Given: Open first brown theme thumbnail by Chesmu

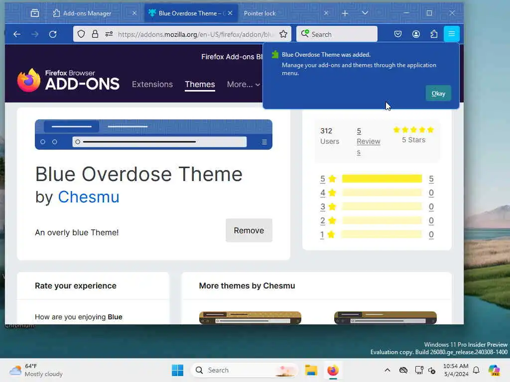Looking at the screenshot, I should point(250,318).
